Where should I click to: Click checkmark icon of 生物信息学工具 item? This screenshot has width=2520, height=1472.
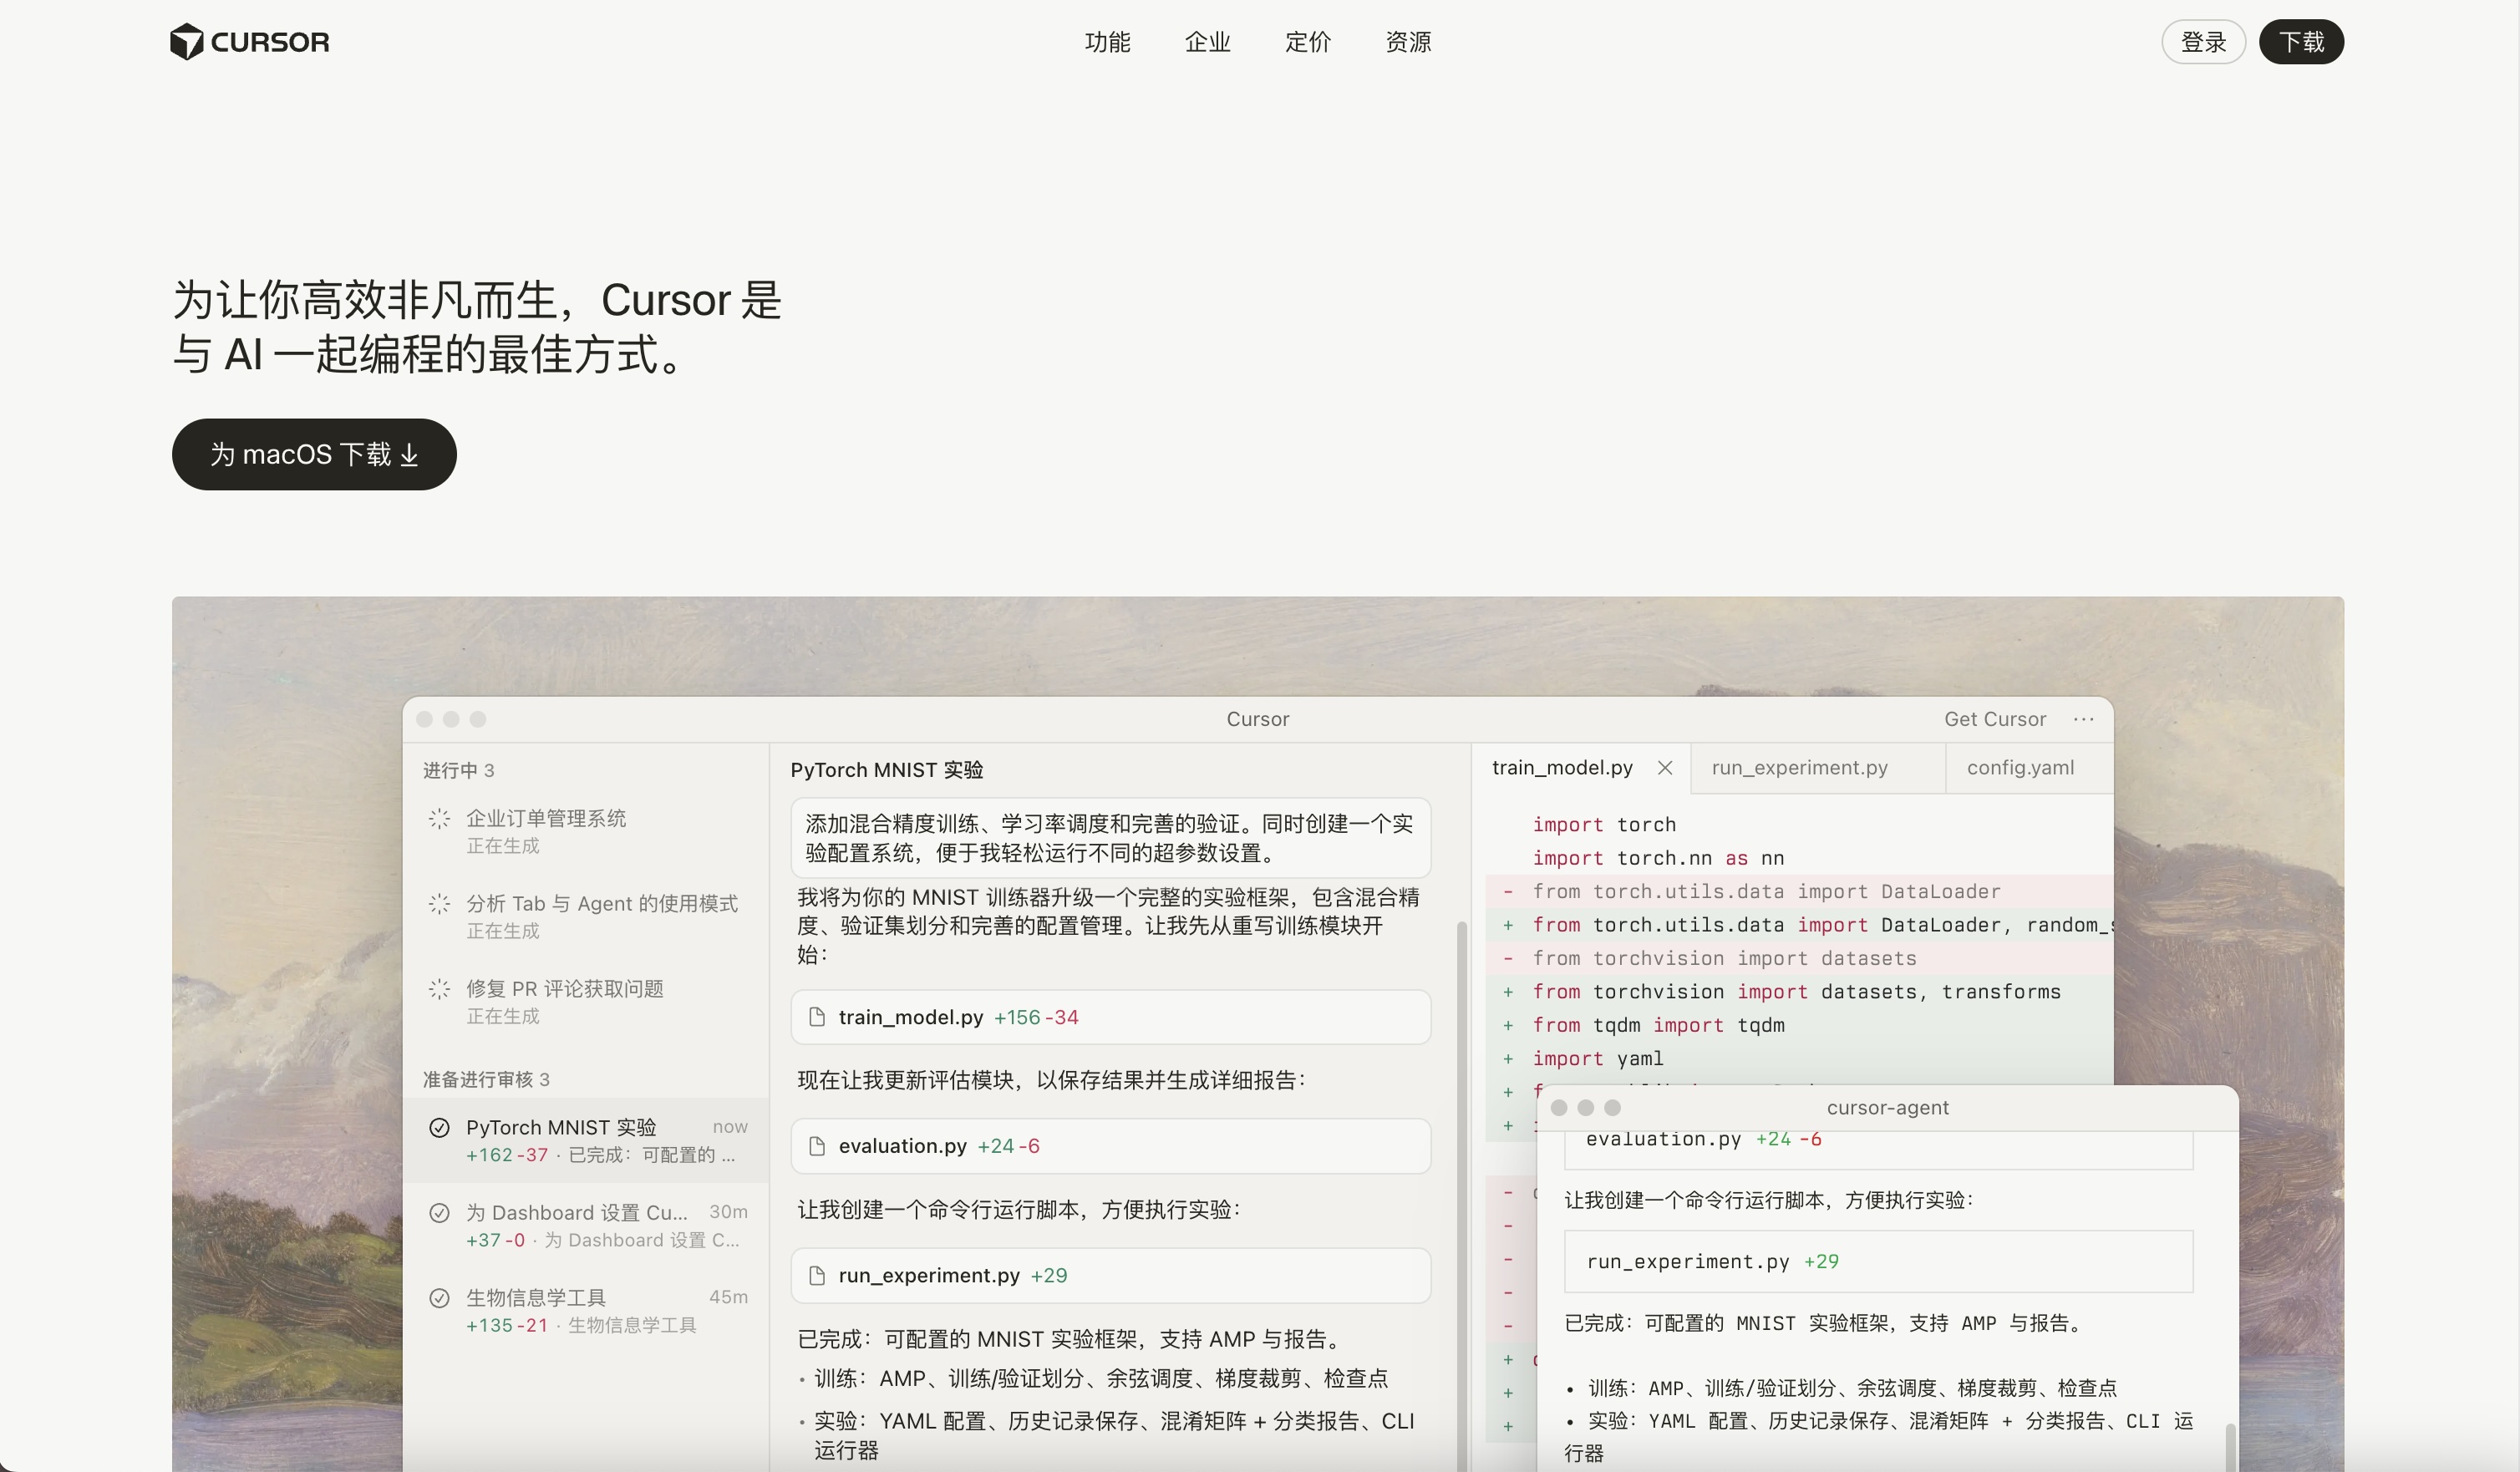[x=439, y=1298]
